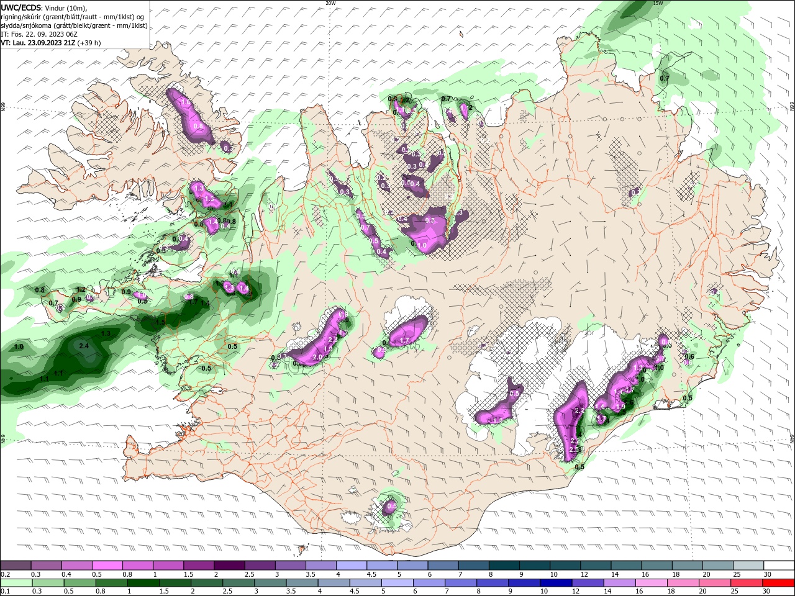795x596 pixels.
Task: Click the bright red rain swatch after 30
Action: point(779,583)
